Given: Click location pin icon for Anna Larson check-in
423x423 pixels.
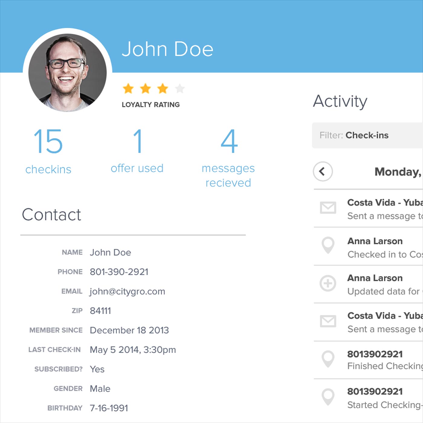Looking at the screenshot, I should click(x=328, y=245).
